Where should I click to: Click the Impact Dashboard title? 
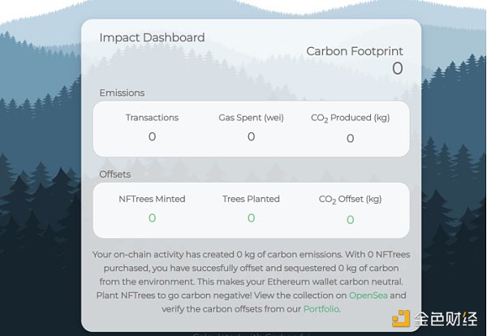[152, 37]
